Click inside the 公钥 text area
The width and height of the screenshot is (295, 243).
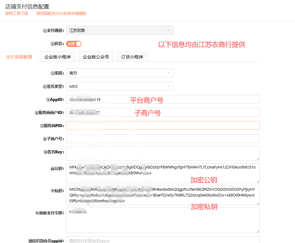(x=163, y=173)
